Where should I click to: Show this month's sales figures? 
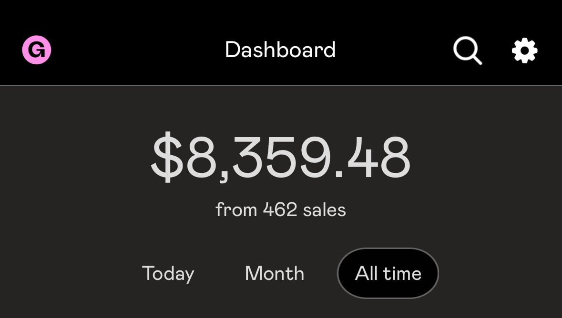275,274
